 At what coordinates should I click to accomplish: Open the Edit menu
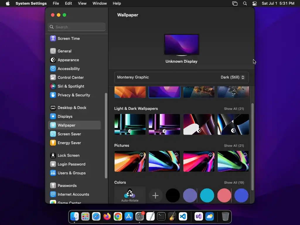click(68, 4)
